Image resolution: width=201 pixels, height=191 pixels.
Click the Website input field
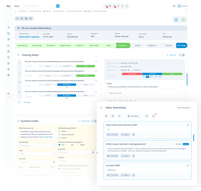tap(76, 161)
